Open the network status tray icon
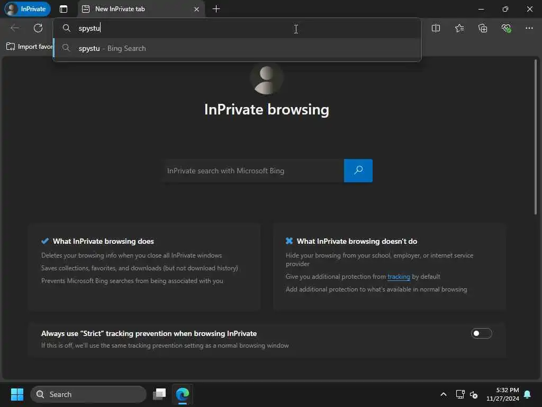 pyautogui.click(x=460, y=394)
